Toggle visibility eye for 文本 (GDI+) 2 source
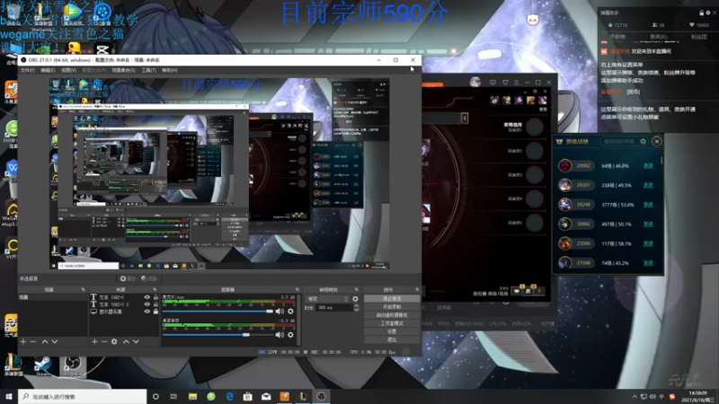The width and height of the screenshot is (719, 404). point(146,304)
